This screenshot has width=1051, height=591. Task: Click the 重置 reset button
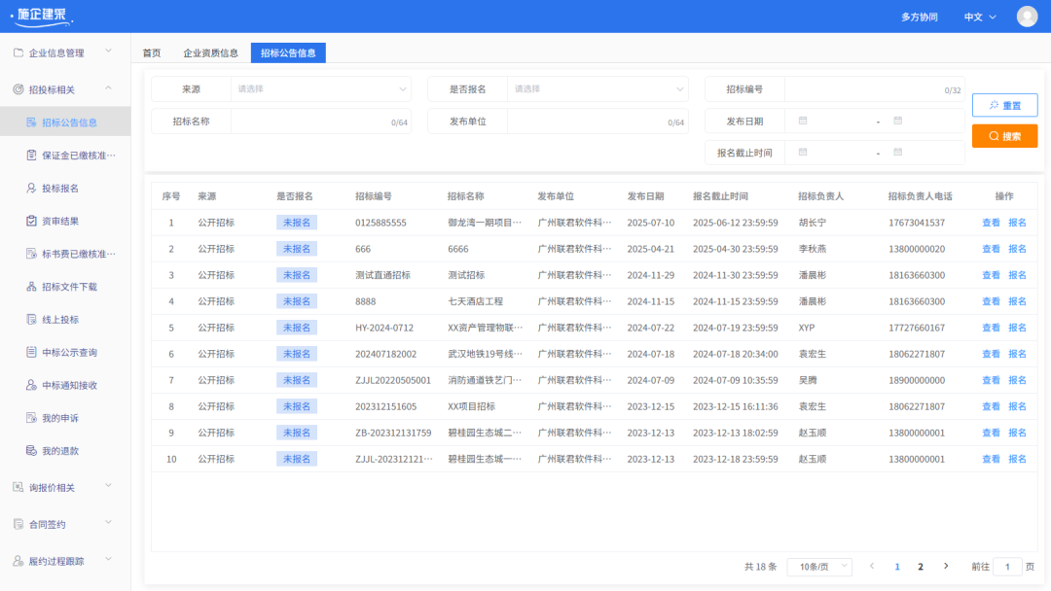click(1004, 105)
